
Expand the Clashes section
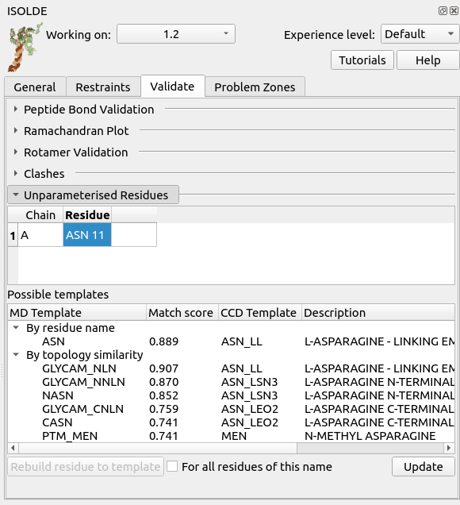pyautogui.click(x=16, y=173)
